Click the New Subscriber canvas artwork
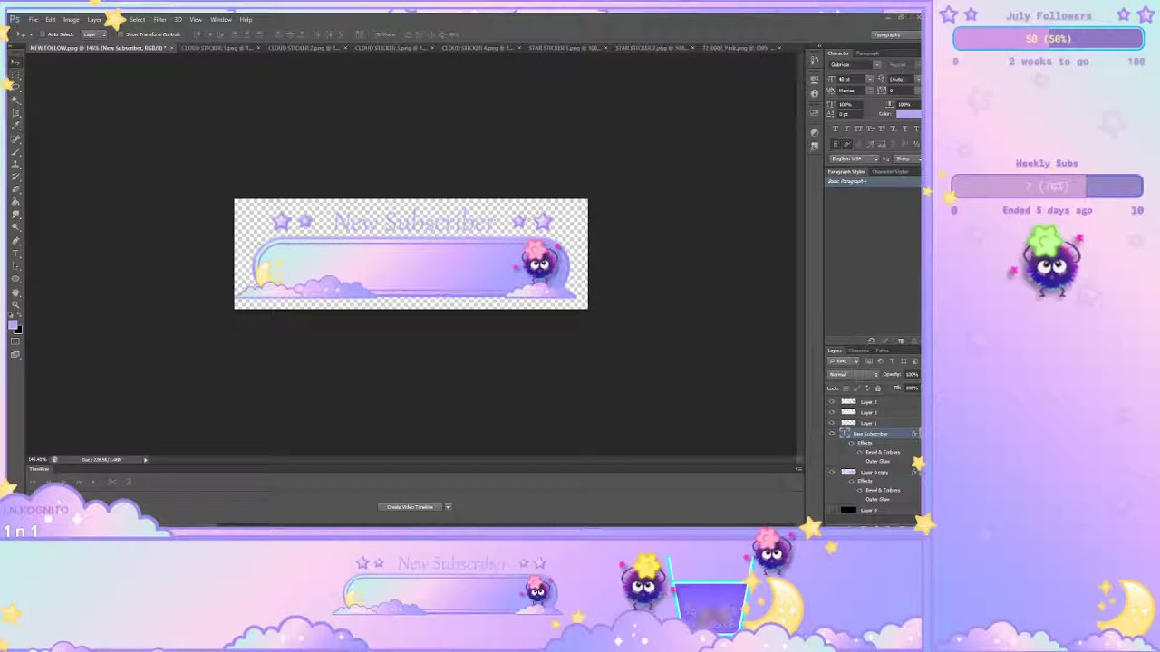The height and width of the screenshot is (652, 1160). (x=411, y=254)
